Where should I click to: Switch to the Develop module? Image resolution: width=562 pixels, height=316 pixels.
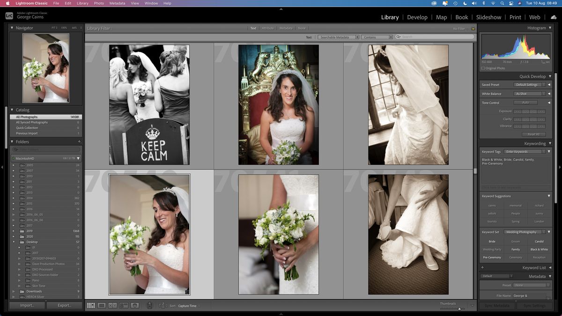(x=417, y=17)
